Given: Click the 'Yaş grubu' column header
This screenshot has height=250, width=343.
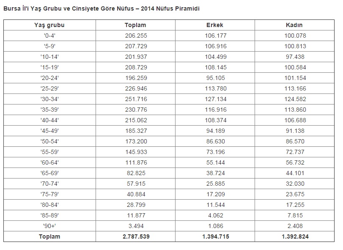Looking at the screenshot, I should [49, 25].
